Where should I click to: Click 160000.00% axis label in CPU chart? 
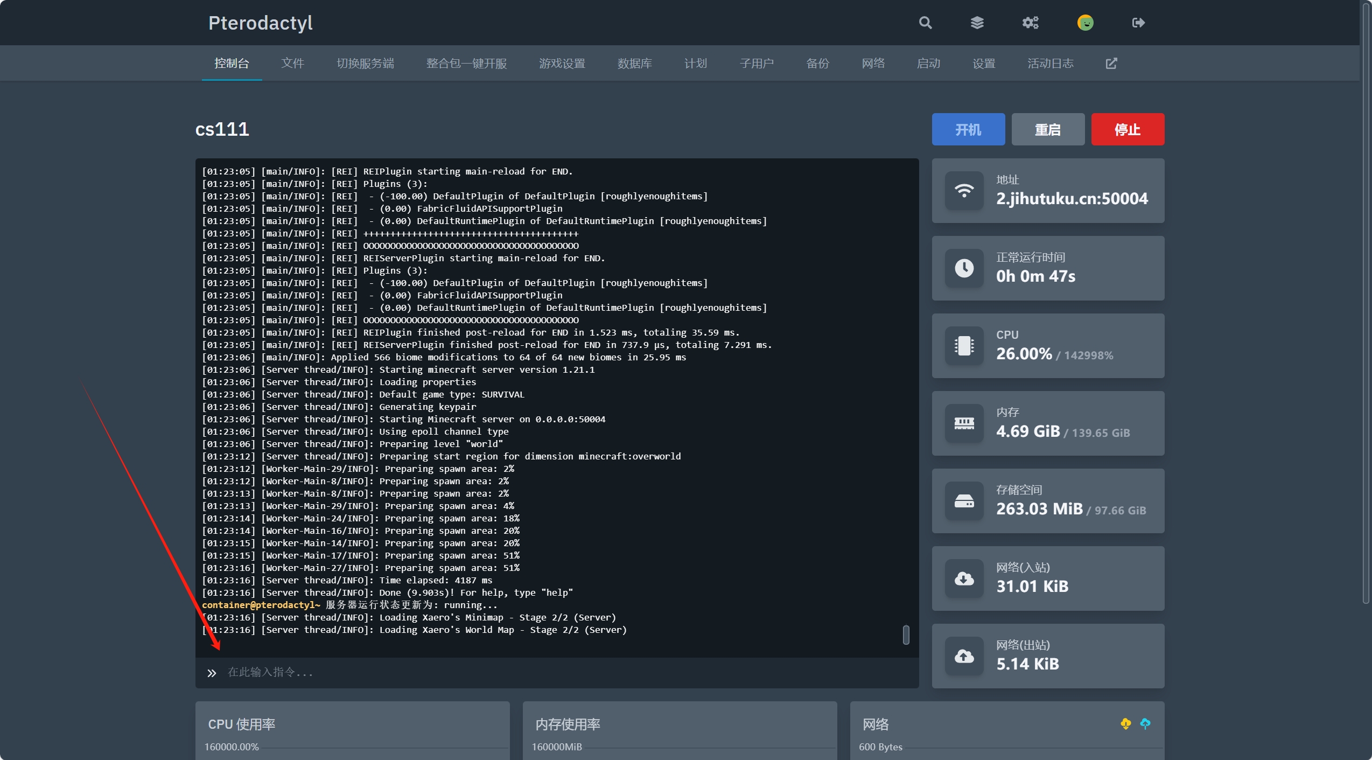point(232,747)
